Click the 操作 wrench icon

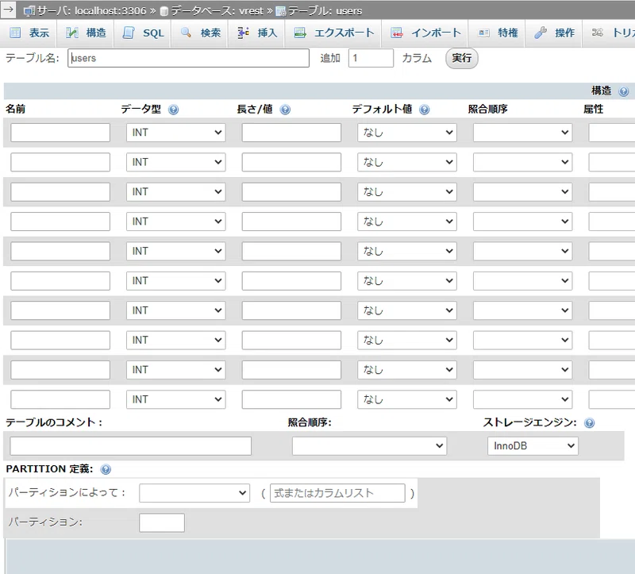coord(541,33)
